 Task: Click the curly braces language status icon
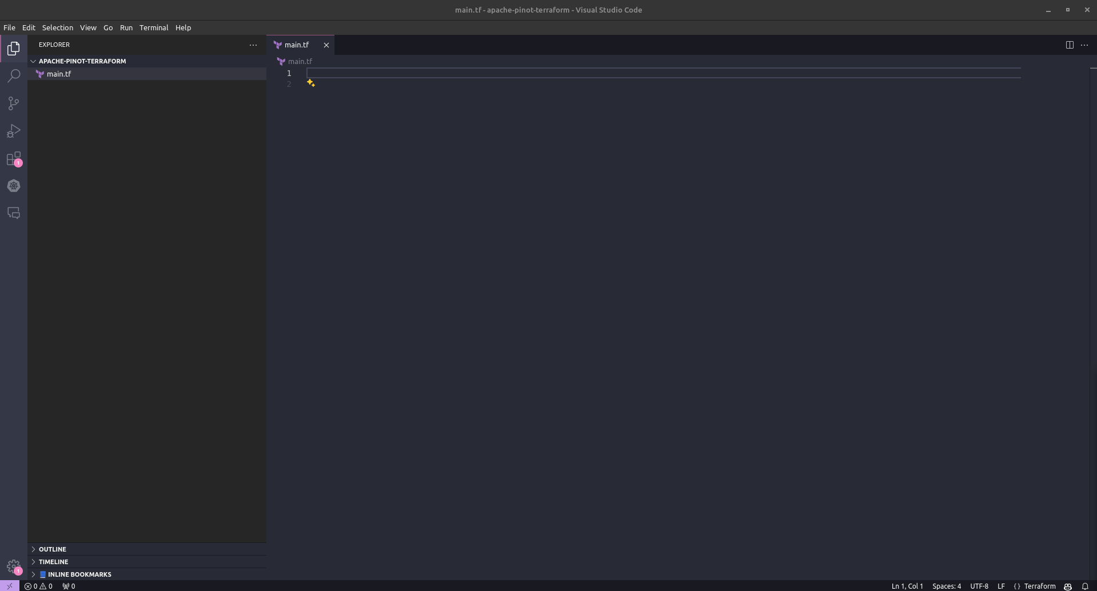[x=1017, y=586]
